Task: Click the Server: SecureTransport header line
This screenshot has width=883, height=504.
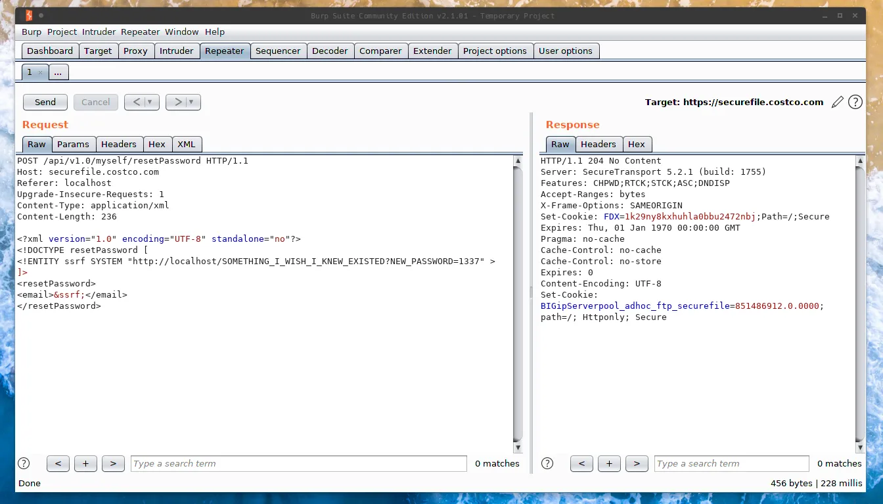Action: (654, 172)
